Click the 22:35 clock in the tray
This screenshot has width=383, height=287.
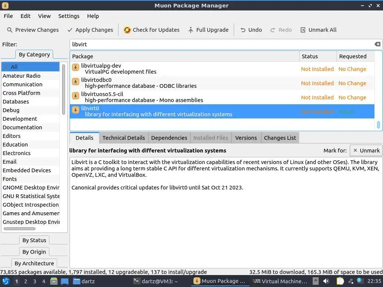click(x=374, y=281)
